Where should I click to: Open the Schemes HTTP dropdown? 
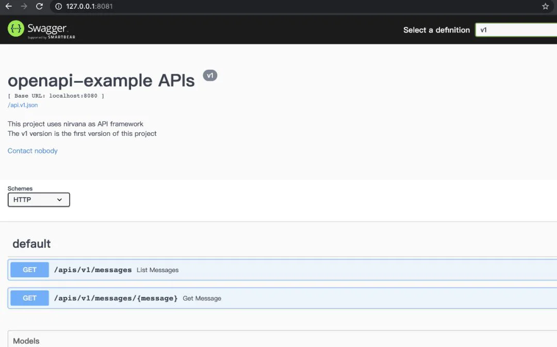point(39,199)
